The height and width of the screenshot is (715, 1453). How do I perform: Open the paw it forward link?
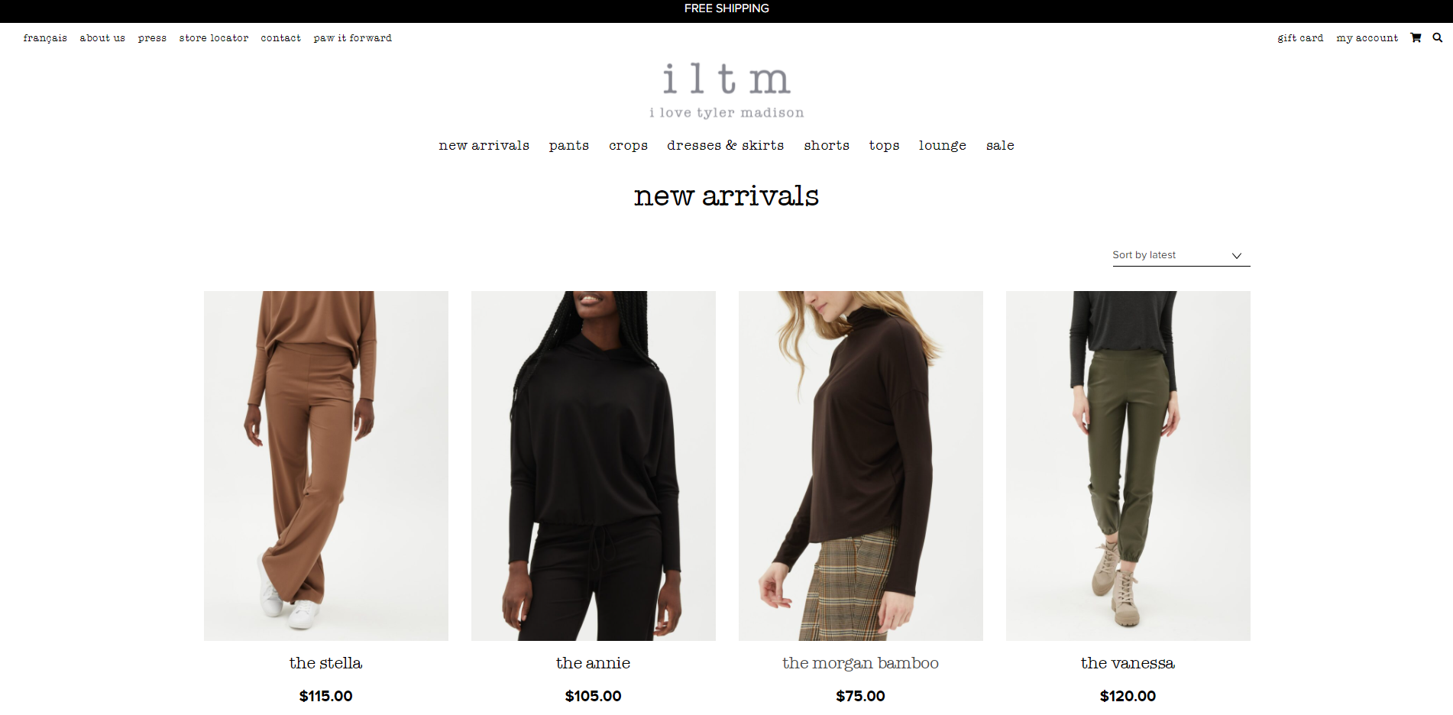coord(352,38)
